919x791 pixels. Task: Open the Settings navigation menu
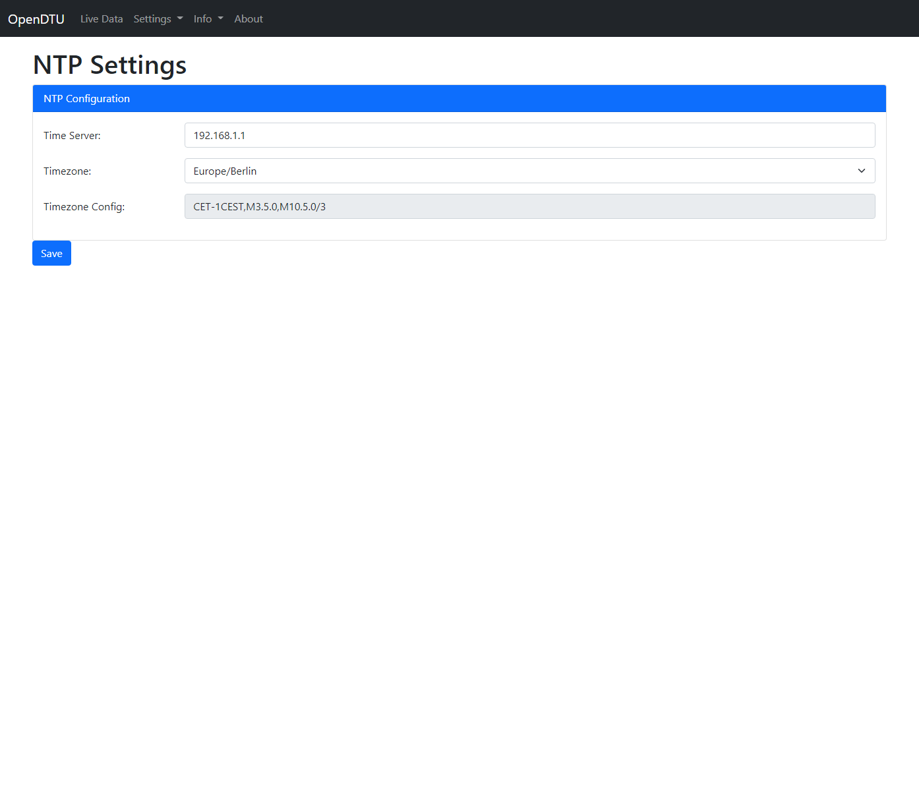pyautogui.click(x=152, y=19)
